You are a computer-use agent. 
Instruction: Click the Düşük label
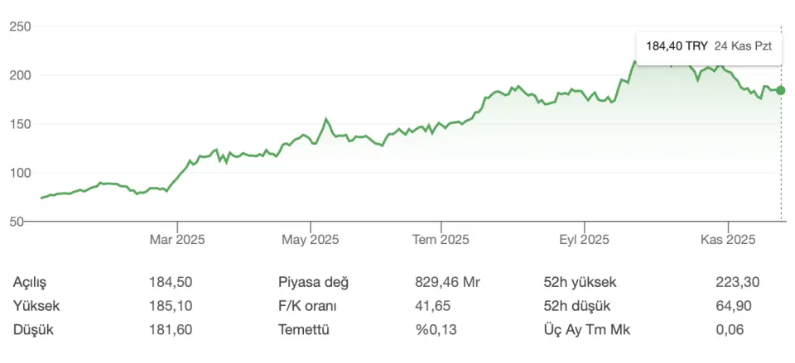(31, 329)
